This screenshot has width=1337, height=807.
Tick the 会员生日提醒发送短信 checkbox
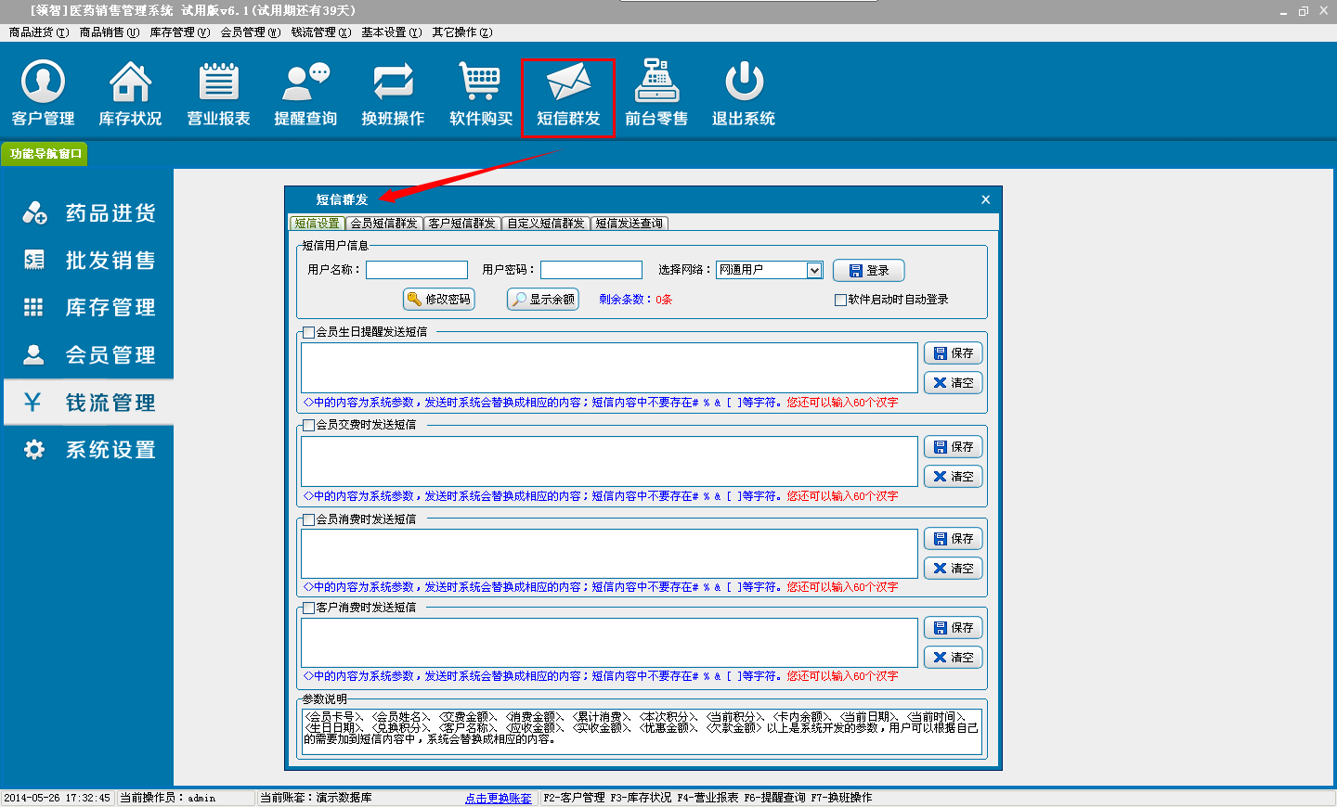309,332
